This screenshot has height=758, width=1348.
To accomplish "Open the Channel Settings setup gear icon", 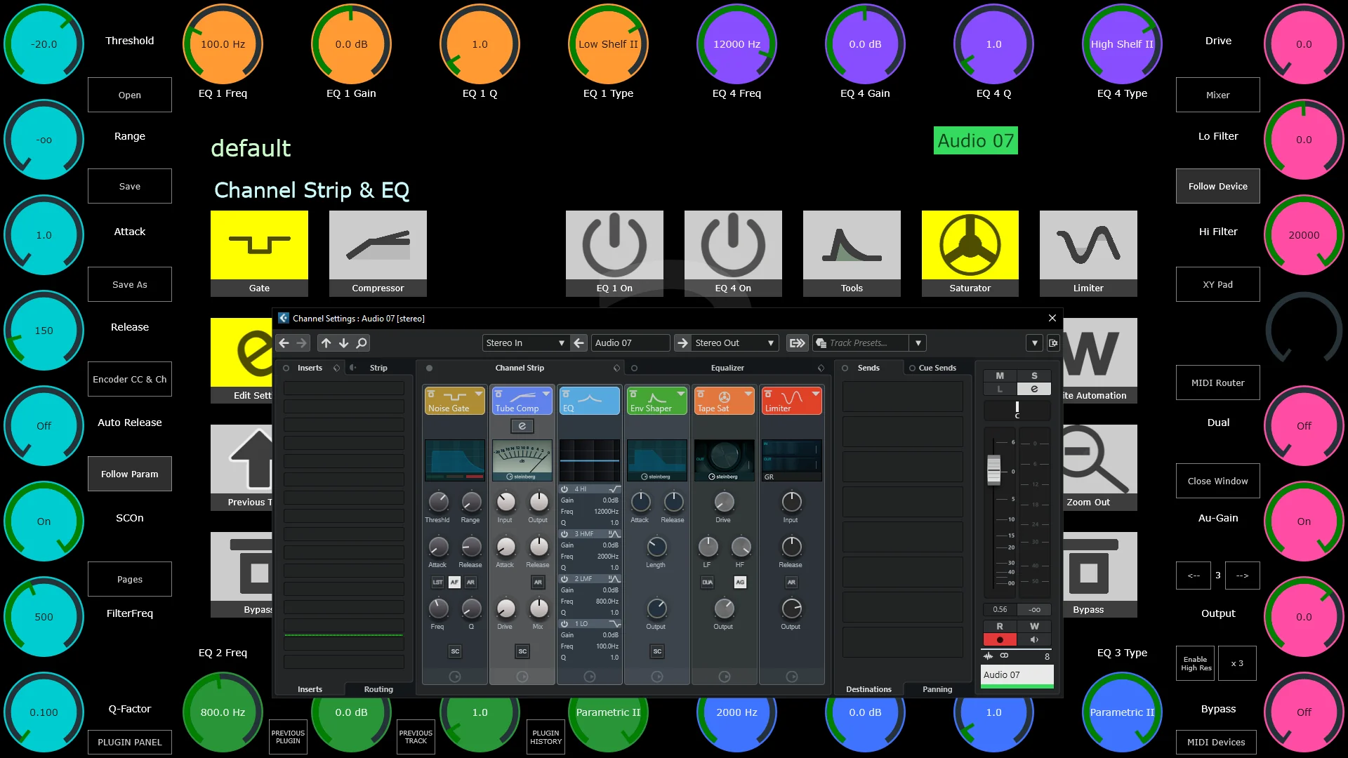I will 1053,343.
